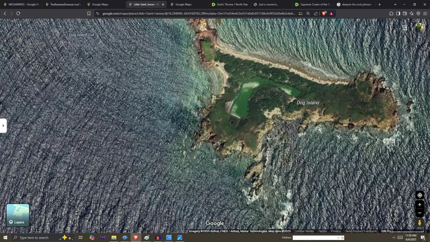
Task: Share this page link
Action: click(316, 13)
